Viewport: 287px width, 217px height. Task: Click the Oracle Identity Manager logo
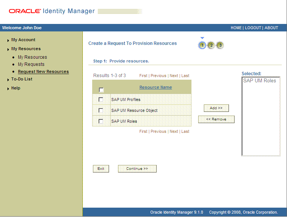click(x=52, y=11)
